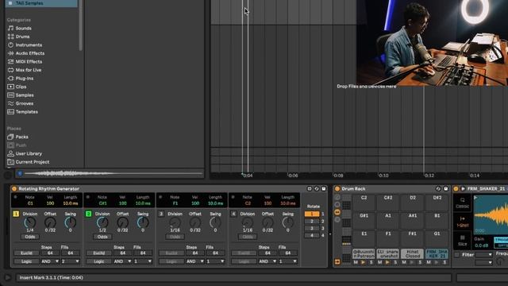This screenshot has height=286, width=508.
Task: Preview the FRM_SHAKER_21 sample with play button
Action: click(463, 189)
